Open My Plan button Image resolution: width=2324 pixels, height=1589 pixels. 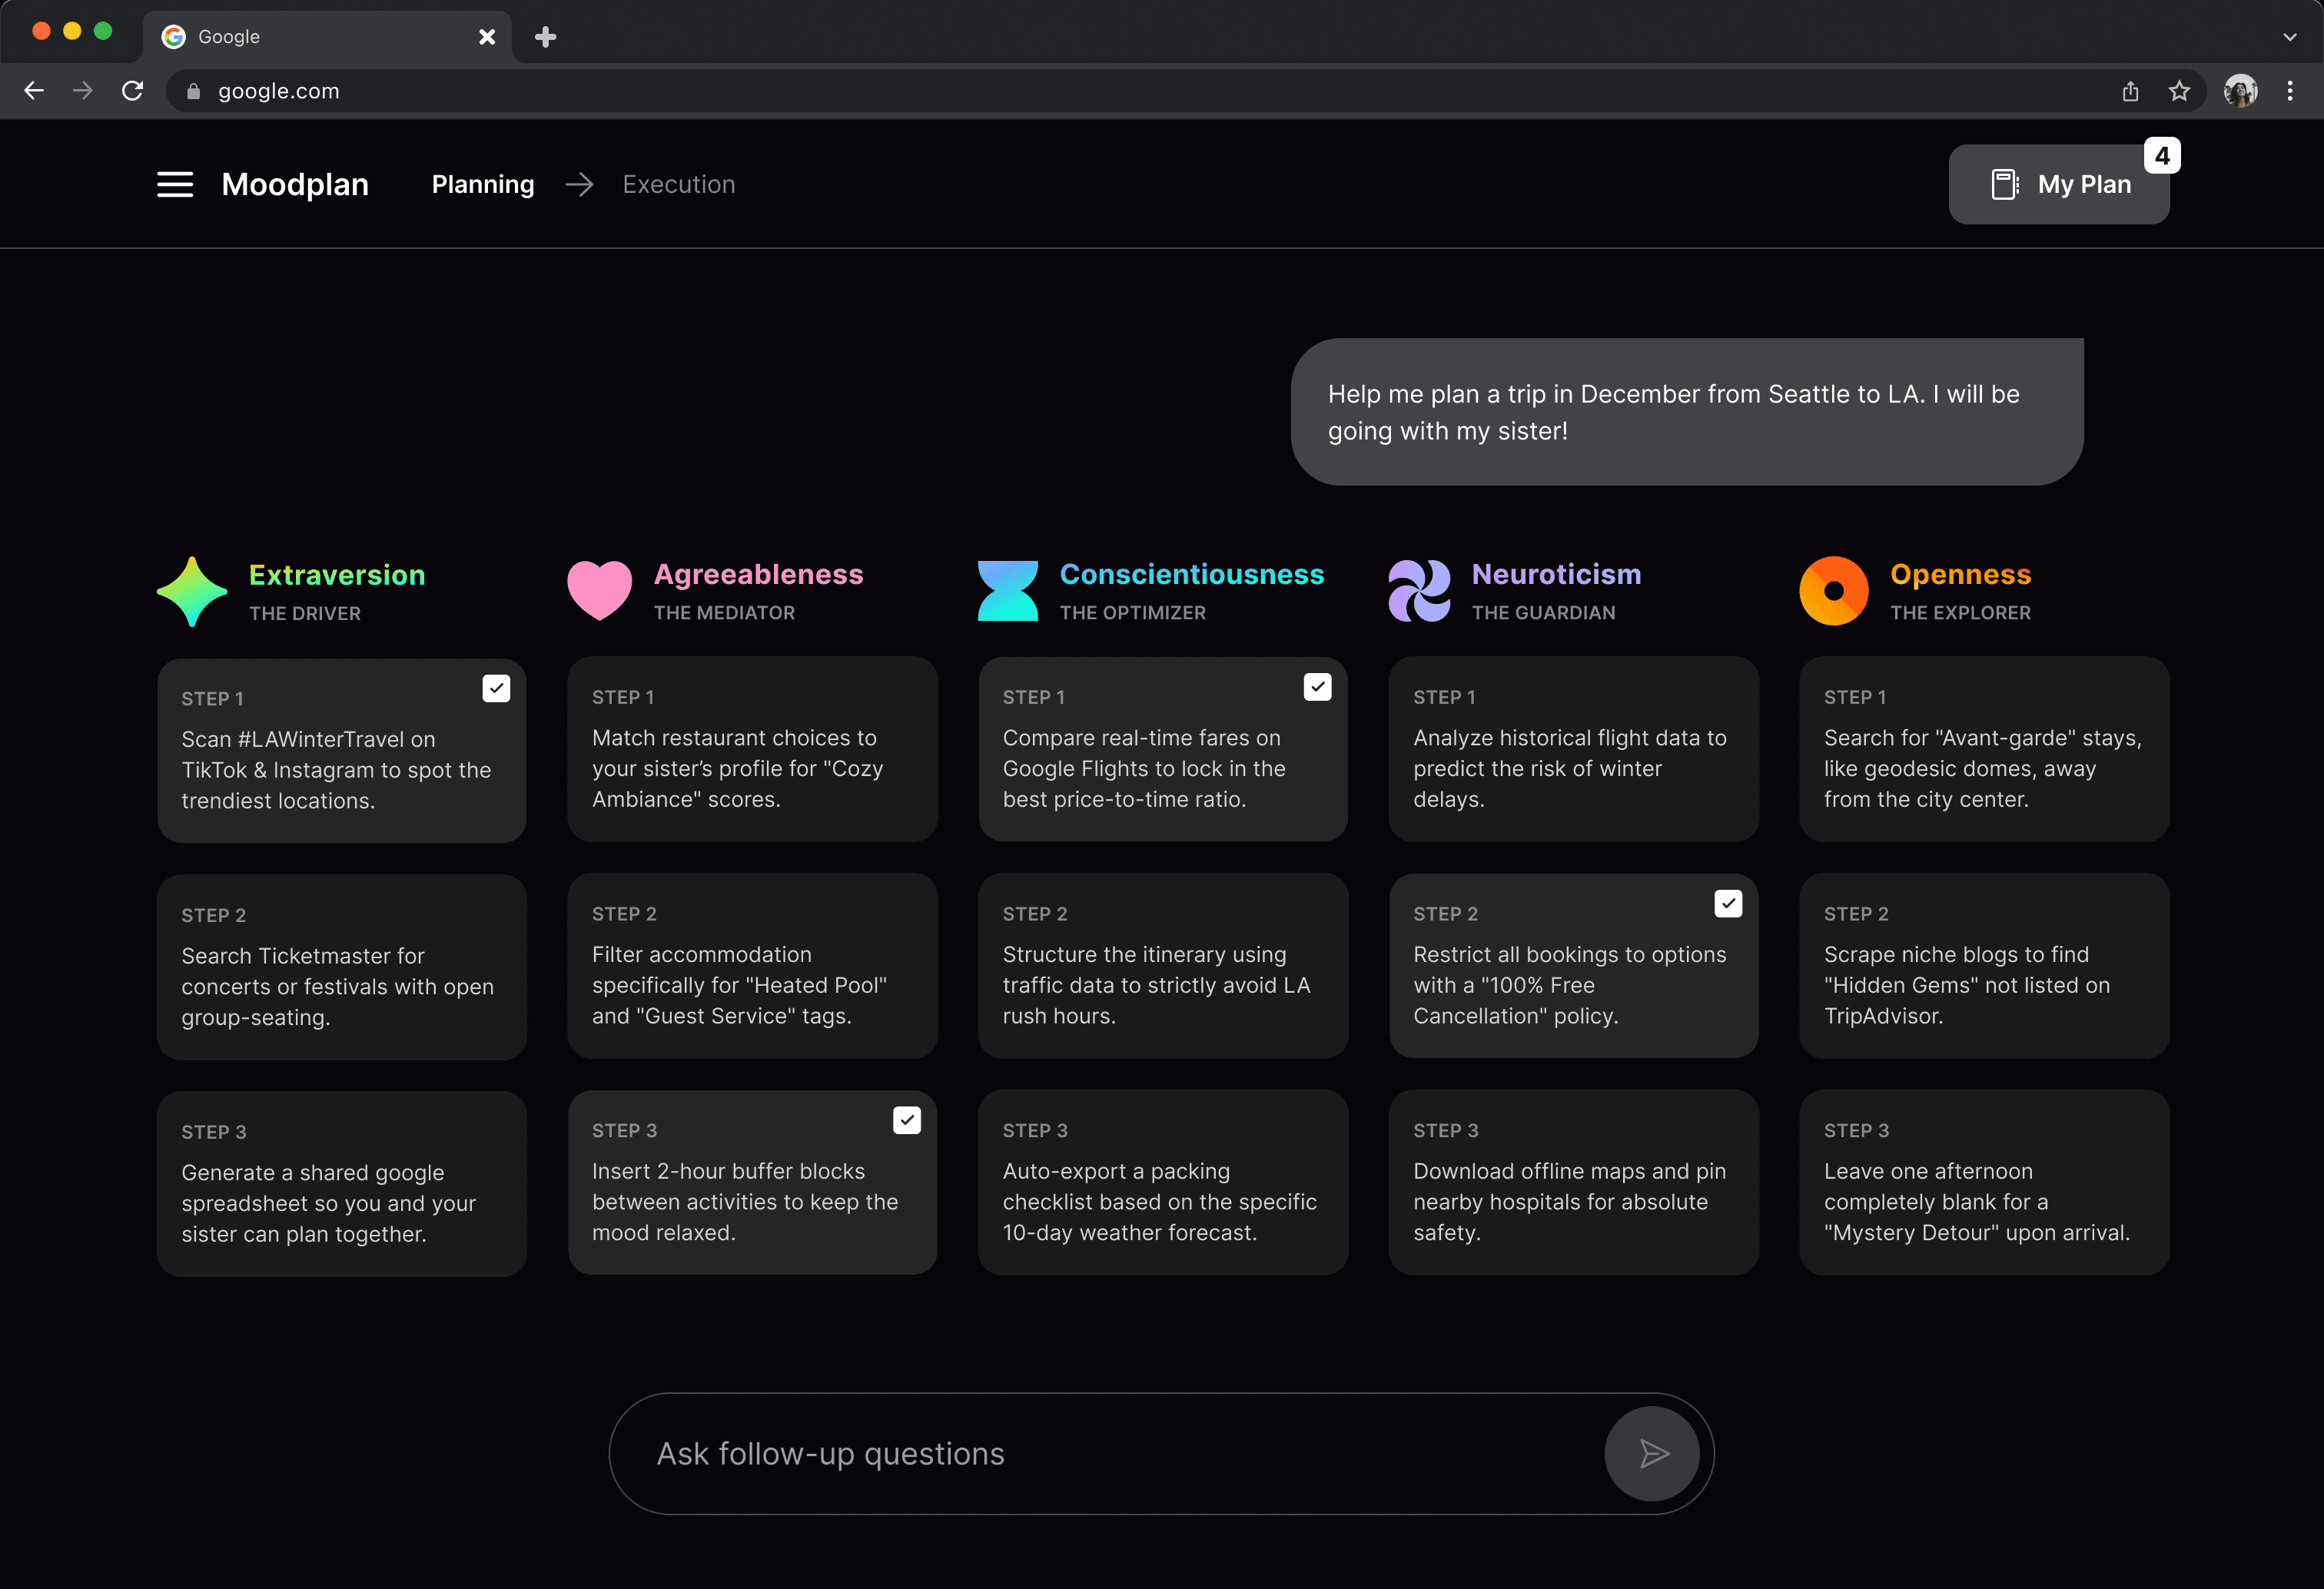[2058, 184]
